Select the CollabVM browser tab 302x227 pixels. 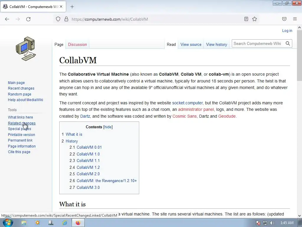[x=33, y=7]
